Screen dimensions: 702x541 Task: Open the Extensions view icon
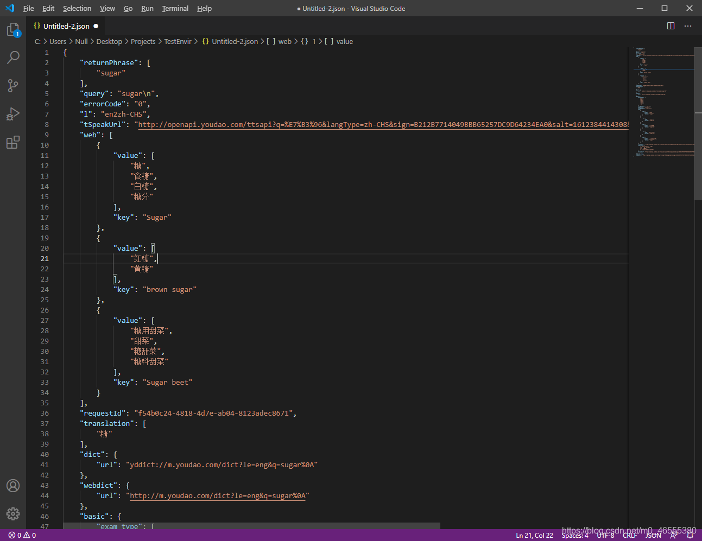pyautogui.click(x=13, y=142)
